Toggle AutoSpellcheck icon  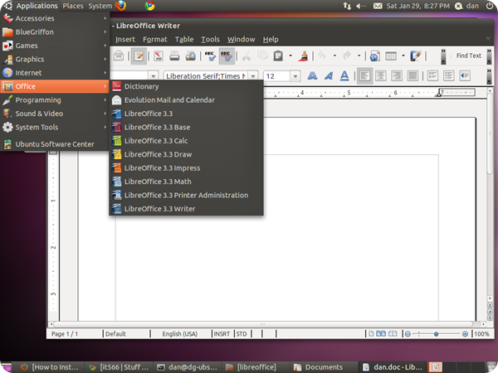tap(227, 56)
